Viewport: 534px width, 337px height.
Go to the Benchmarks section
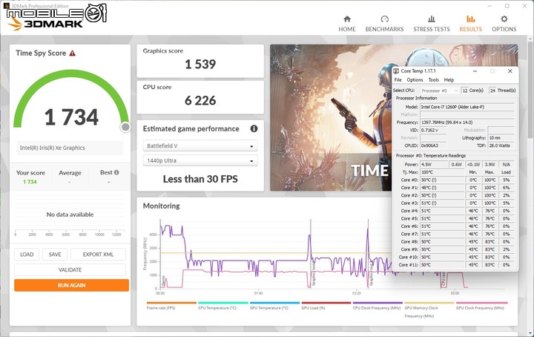384,24
